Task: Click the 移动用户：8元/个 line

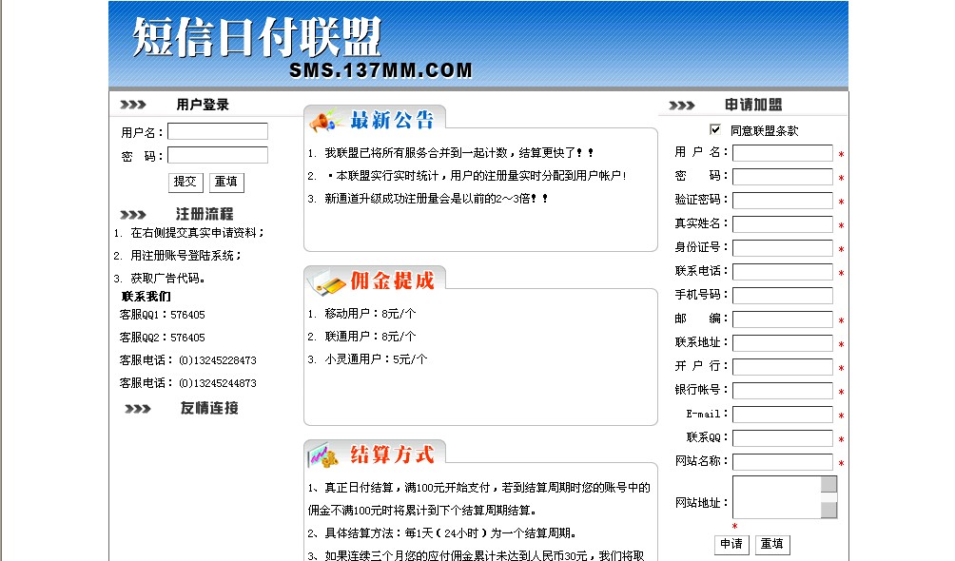Action: point(370,314)
